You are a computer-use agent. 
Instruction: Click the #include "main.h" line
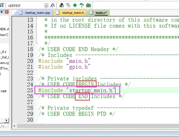point(63,61)
